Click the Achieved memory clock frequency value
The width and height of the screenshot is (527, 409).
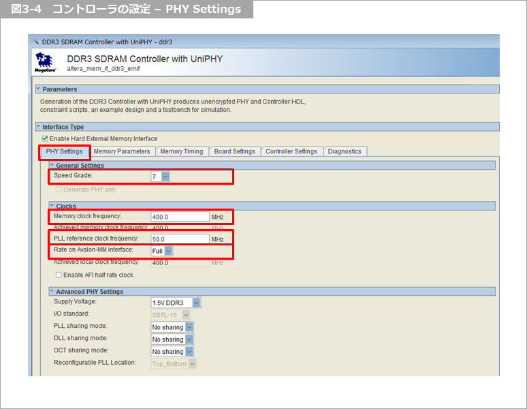160,228
